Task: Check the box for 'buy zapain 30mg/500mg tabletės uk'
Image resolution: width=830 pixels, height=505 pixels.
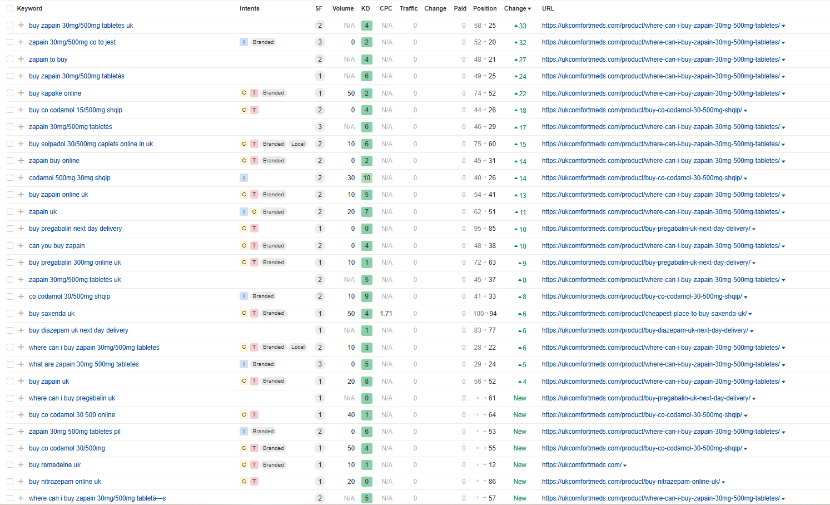Action: coord(10,26)
